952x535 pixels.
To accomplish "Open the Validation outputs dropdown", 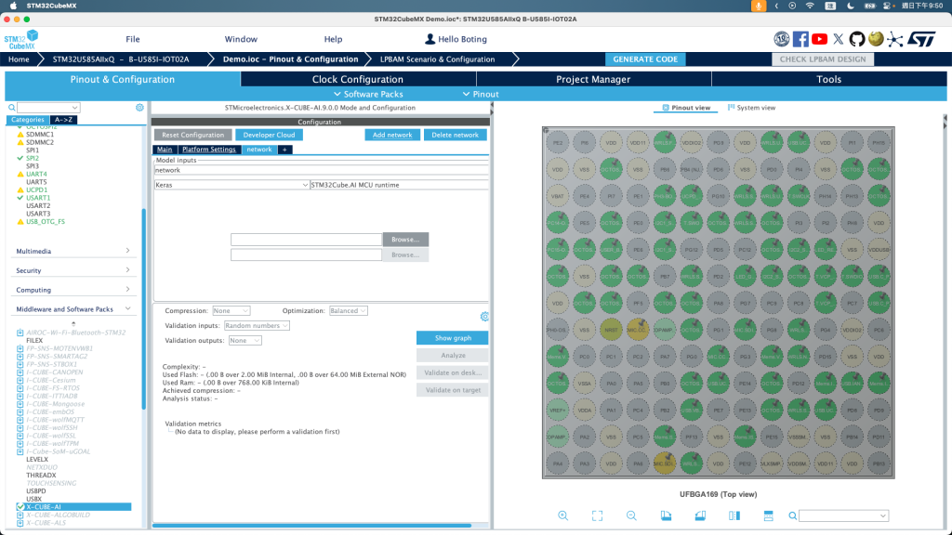I will click(x=245, y=341).
